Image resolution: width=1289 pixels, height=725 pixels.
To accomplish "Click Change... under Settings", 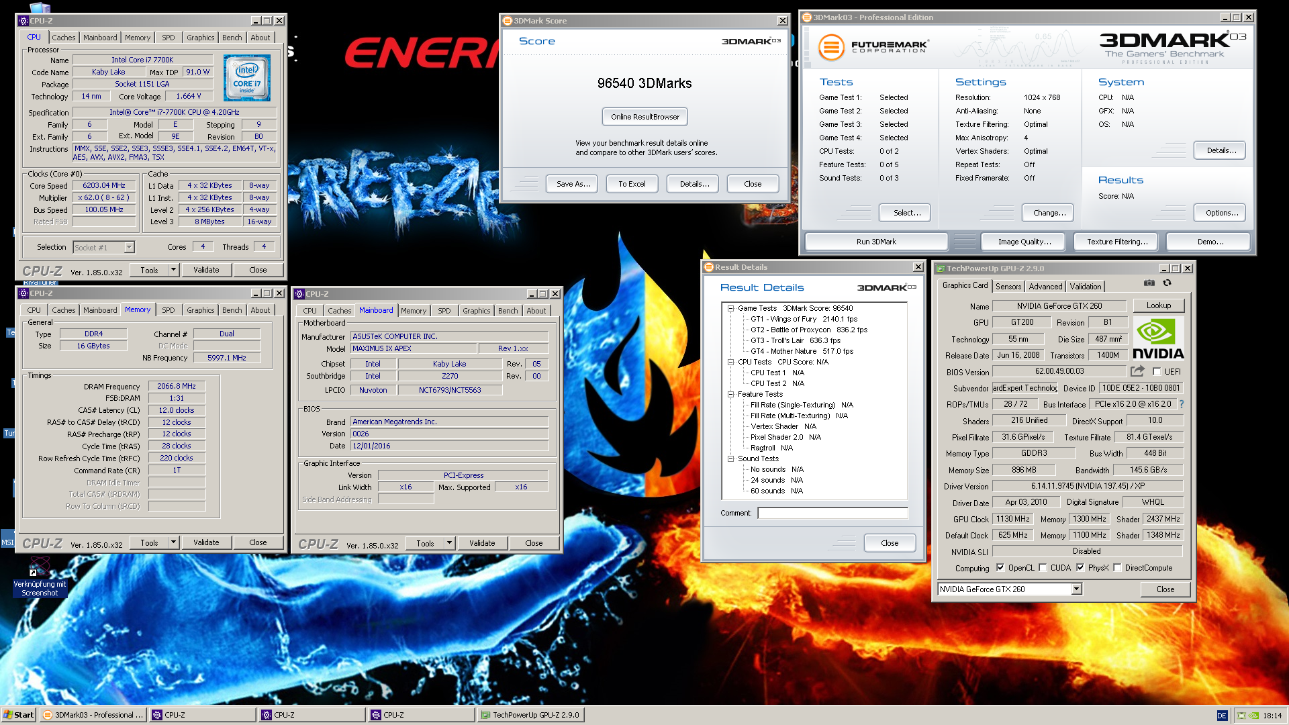I will tap(1049, 213).
